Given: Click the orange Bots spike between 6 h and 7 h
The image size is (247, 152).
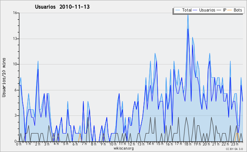Looking at the screenshot, I should [x=80, y=137].
